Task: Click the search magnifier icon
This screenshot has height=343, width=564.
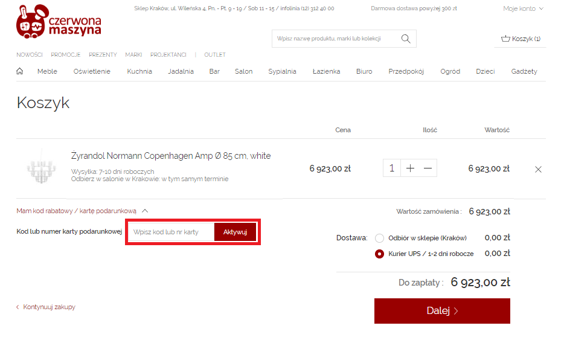Action: (x=406, y=39)
